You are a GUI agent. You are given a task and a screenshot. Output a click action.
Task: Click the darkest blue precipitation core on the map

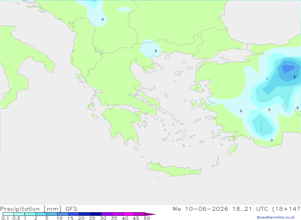(288, 68)
